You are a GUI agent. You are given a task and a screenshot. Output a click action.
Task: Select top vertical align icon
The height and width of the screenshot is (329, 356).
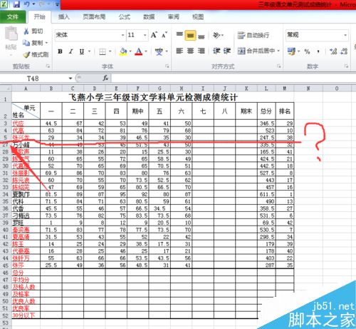(179, 35)
